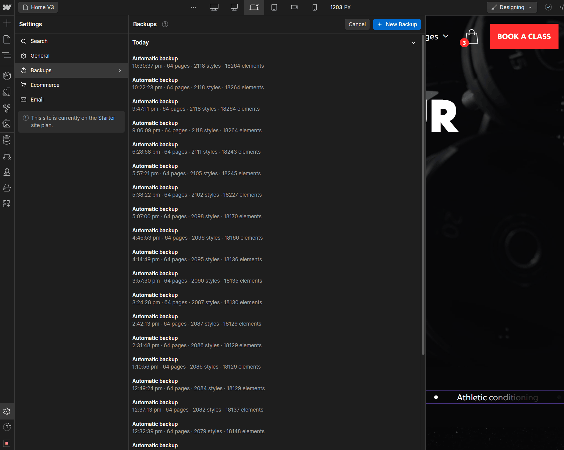Open the Components cube icon
The width and height of the screenshot is (564, 450).
[x=7, y=76]
